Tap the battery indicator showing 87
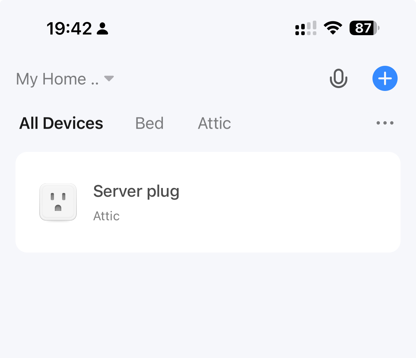This screenshot has width=416, height=358. pyautogui.click(x=364, y=28)
